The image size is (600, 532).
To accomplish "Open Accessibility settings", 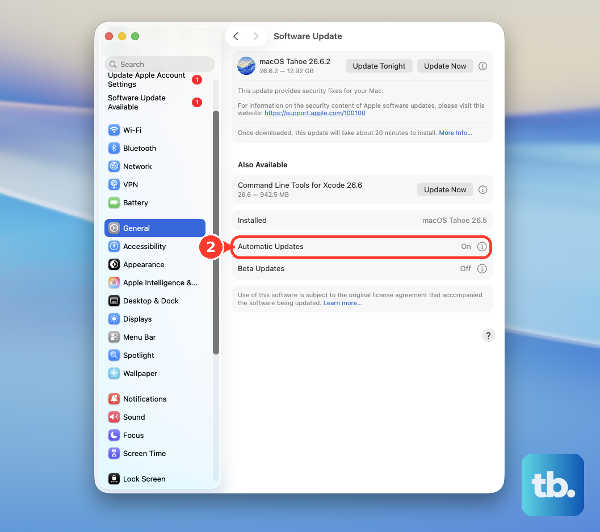I will (154, 246).
